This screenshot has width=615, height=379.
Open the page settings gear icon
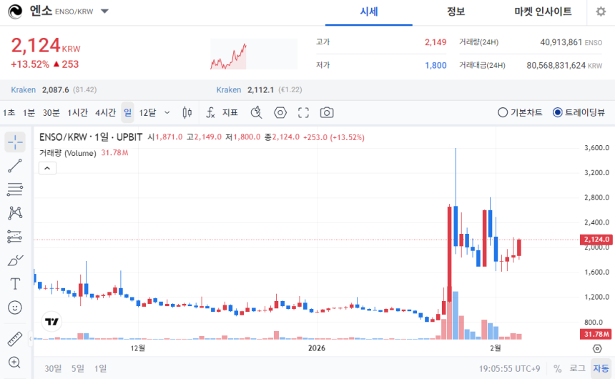601,11
